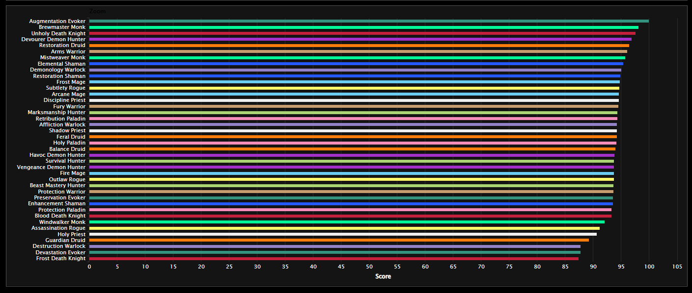692x293 pixels.
Task: Select the Holy Priest label
Action: pos(72,234)
